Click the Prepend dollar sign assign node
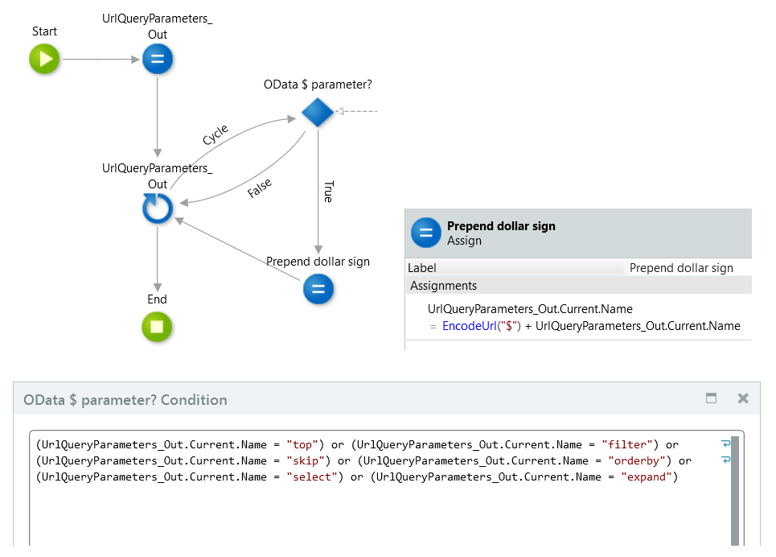The image size is (776, 557). pos(318,290)
